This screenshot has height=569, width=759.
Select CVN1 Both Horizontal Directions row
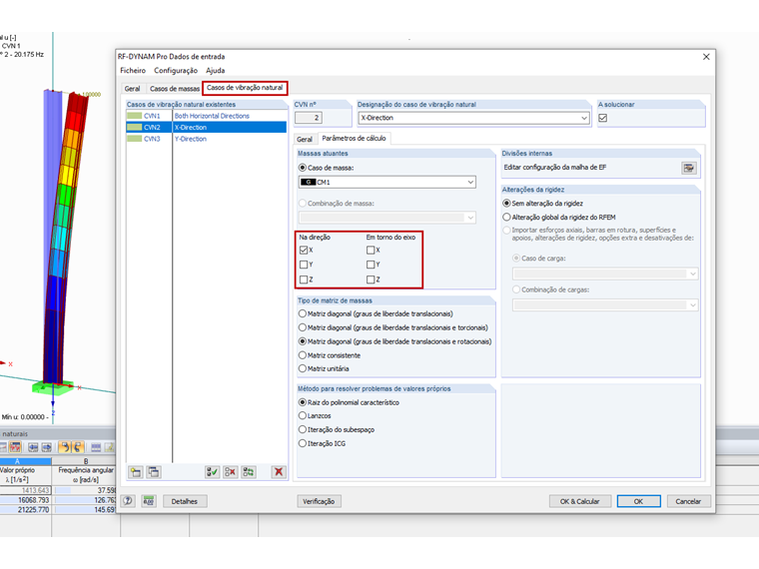point(206,116)
